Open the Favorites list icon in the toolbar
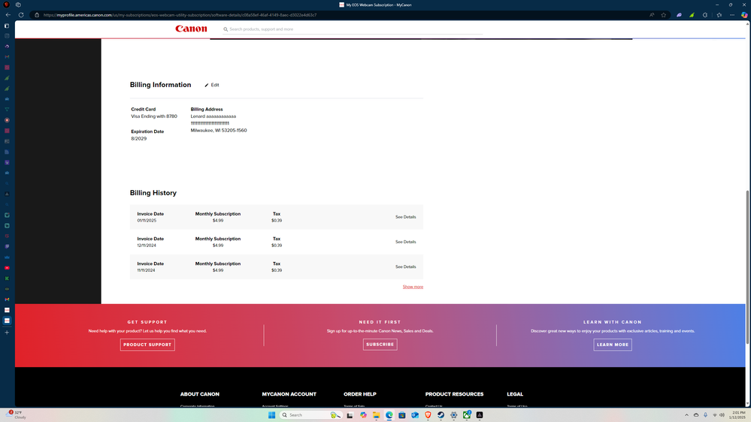Image resolution: width=751 pixels, height=422 pixels. [x=719, y=15]
